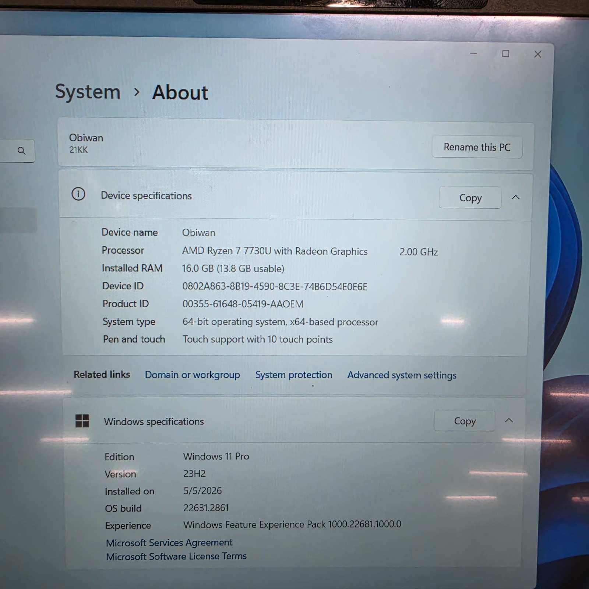Maximize the Settings window

[x=505, y=54]
